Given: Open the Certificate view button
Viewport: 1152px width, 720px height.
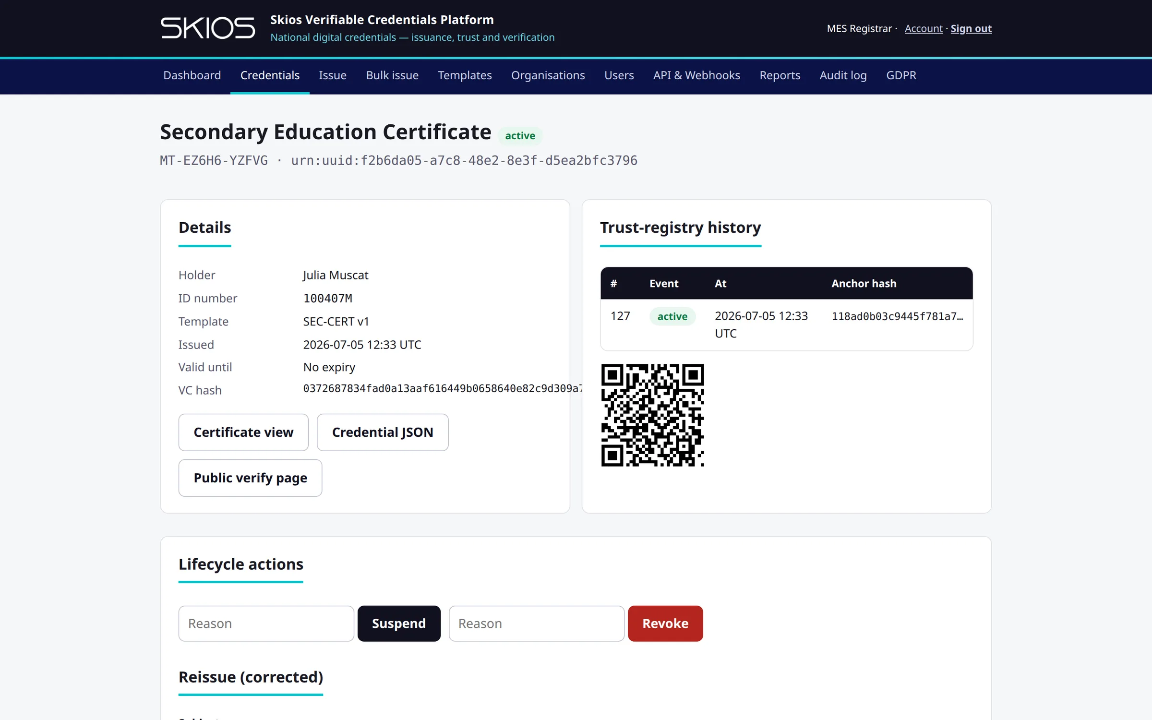Looking at the screenshot, I should (x=243, y=432).
